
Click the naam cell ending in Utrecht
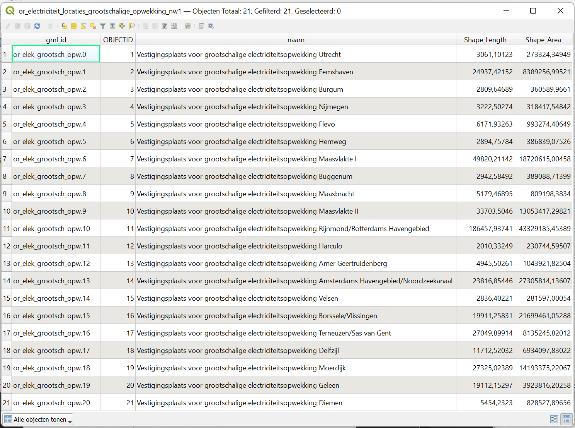296,54
